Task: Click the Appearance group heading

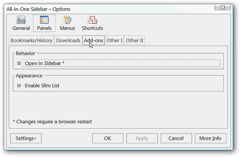Action: [x=29, y=75]
